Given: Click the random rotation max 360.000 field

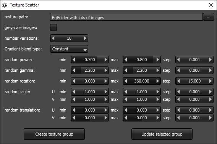Looking at the screenshot, I should (x=142, y=81).
